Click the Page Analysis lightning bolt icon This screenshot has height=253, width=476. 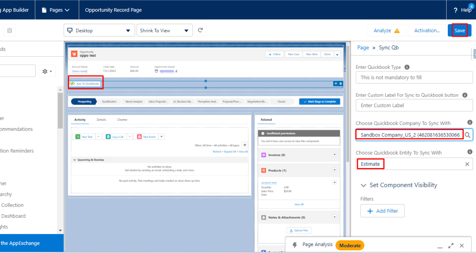click(x=295, y=245)
